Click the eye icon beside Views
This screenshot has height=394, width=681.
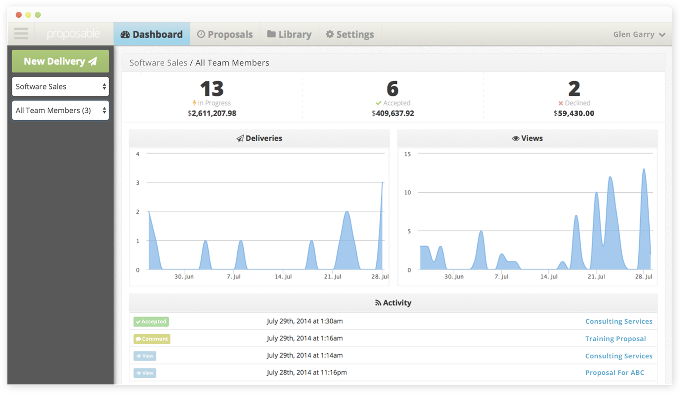click(515, 138)
